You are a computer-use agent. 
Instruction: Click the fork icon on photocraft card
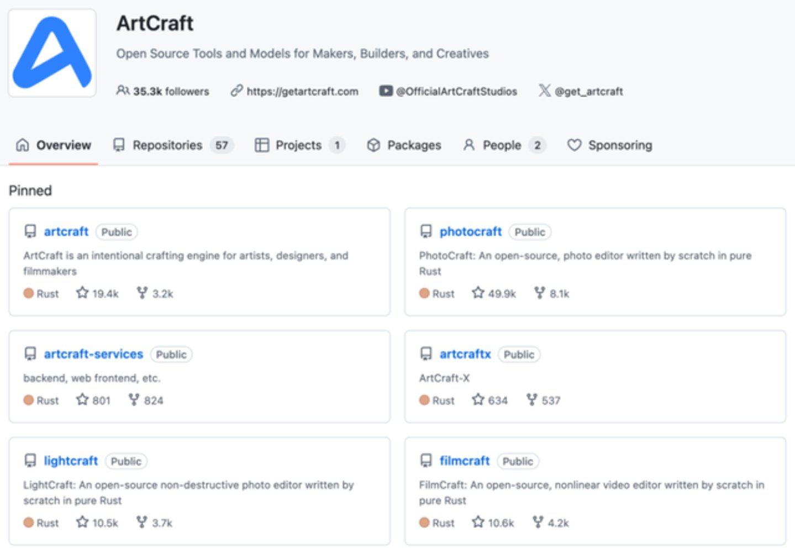(x=539, y=293)
